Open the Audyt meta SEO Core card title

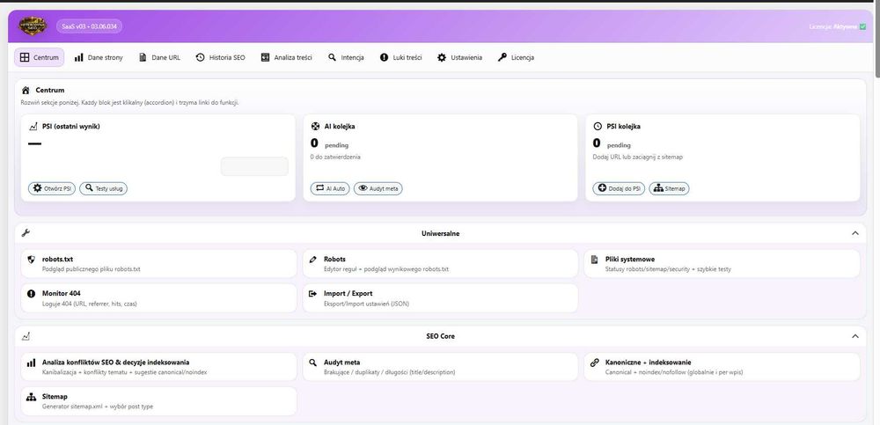click(341, 363)
